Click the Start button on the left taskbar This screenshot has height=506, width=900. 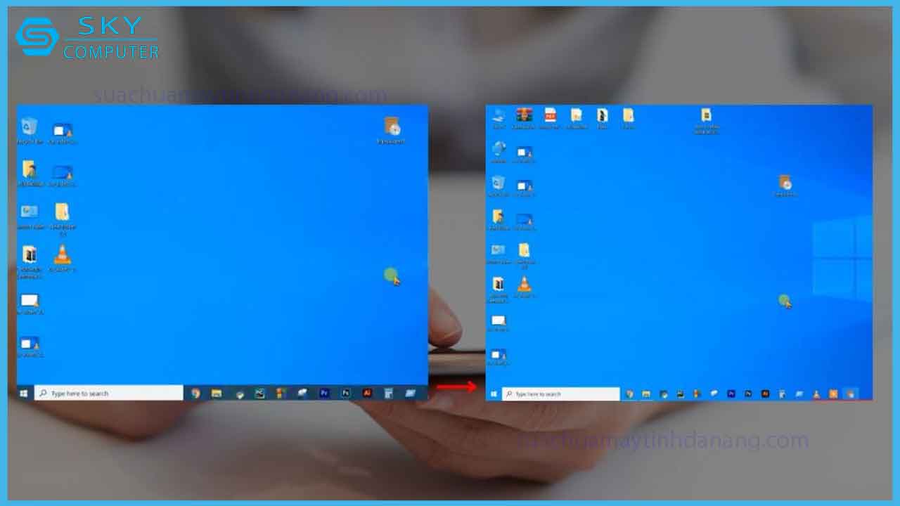(x=24, y=394)
